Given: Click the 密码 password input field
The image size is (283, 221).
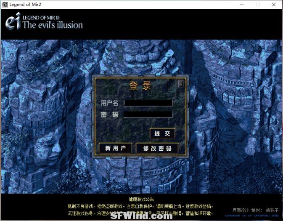Looking at the screenshot, I should (x=148, y=114).
